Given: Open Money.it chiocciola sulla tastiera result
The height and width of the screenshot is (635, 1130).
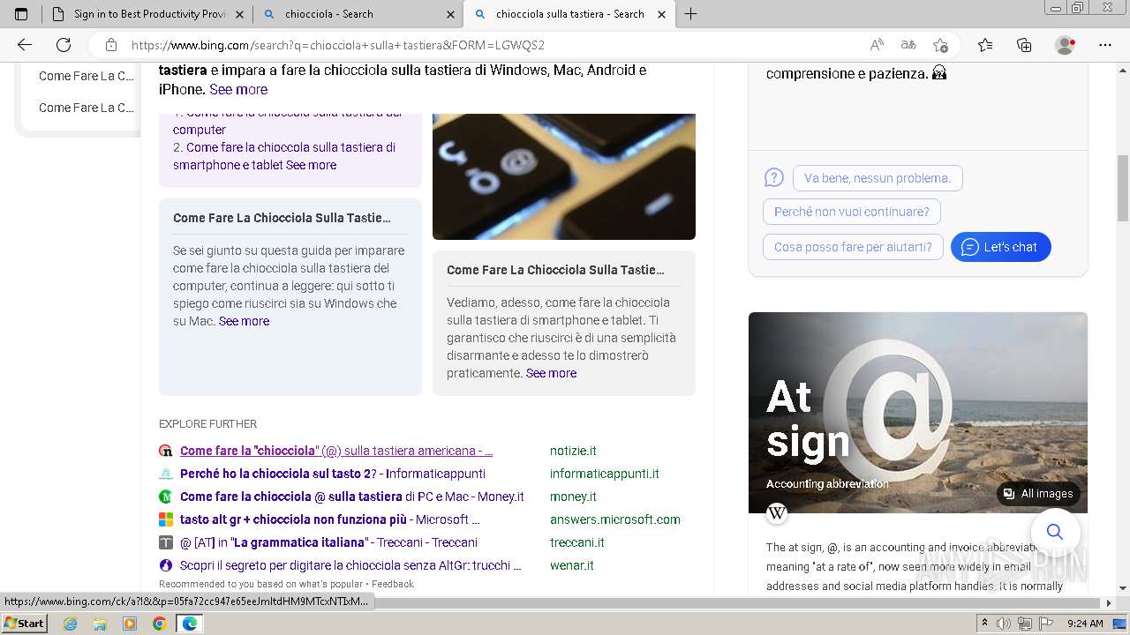Looking at the screenshot, I should coord(352,497).
